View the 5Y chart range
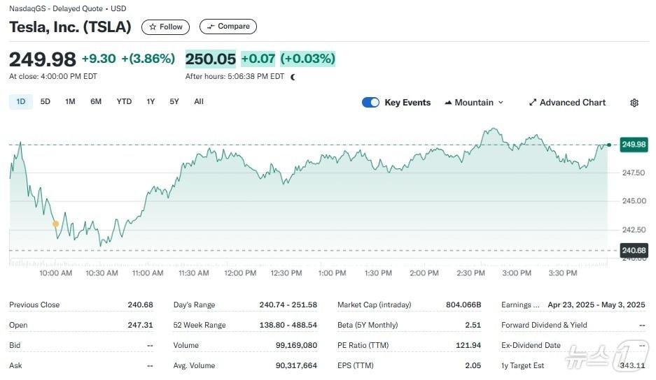Image resolution: width=656 pixels, height=380 pixels. (174, 102)
